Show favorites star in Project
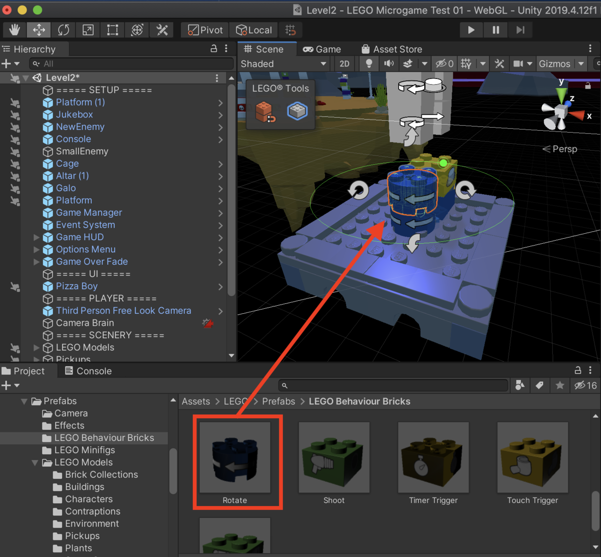601x557 pixels. [559, 385]
